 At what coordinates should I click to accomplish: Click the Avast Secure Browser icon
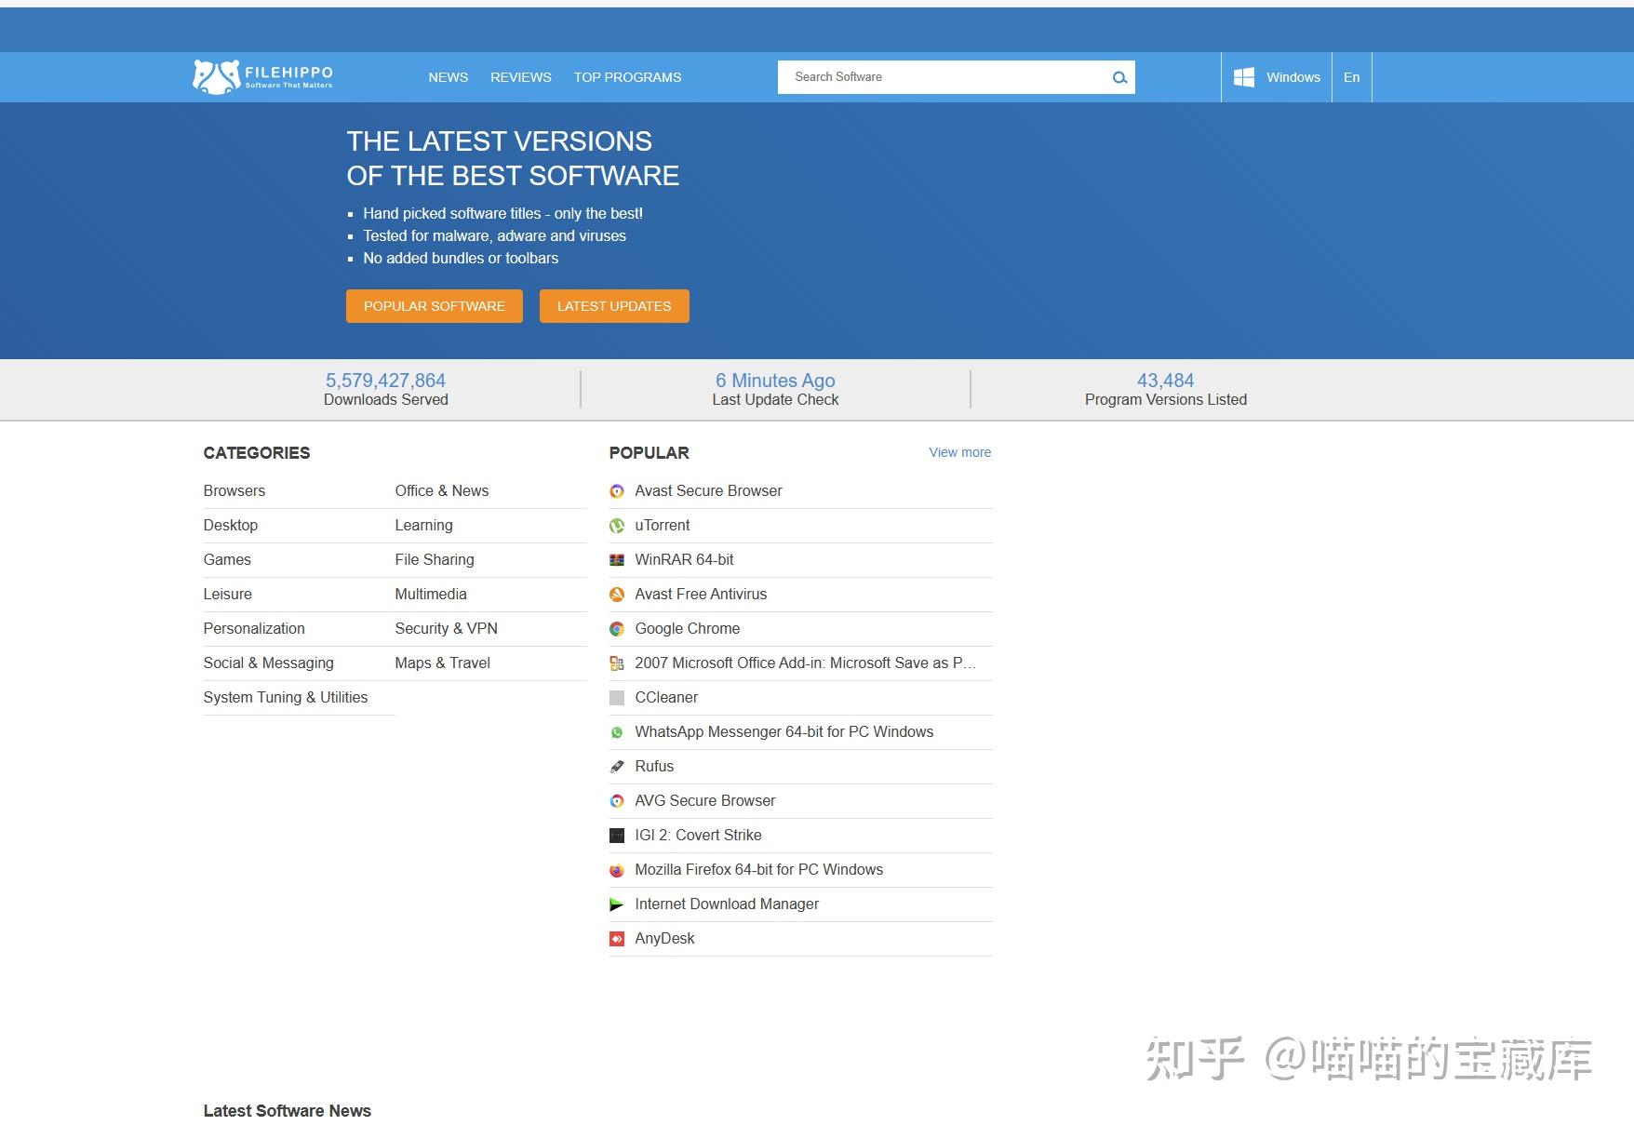tap(617, 491)
